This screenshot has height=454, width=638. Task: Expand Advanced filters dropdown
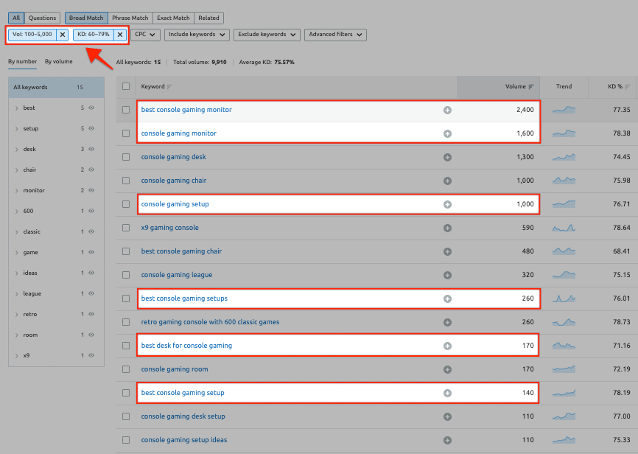[x=335, y=35]
